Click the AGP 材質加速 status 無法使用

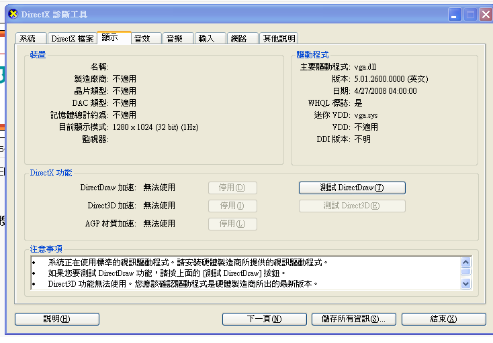click(159, 224)
